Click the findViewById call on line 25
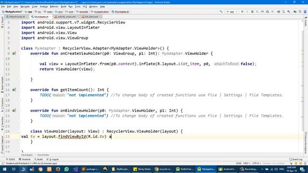Screen dimensions: 308x173 click(72, 136)
